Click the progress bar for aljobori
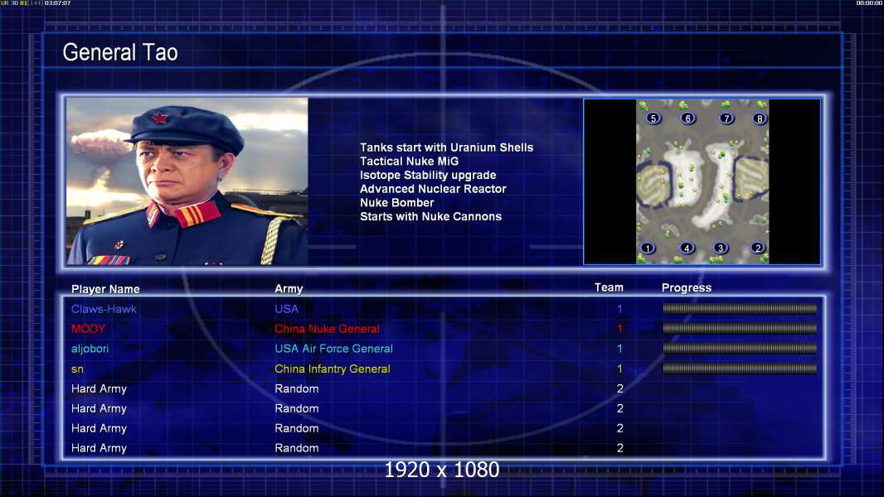This screenshot has width=884, height=497. click(740, 349)
